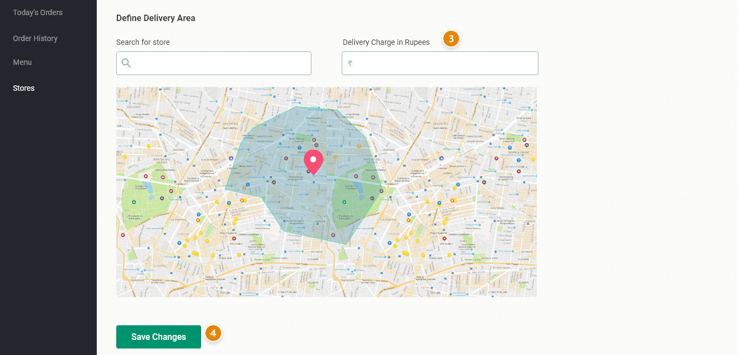Click the pink store location pin
This screenshot has width=738, height=355.
[x=313, y=162]
